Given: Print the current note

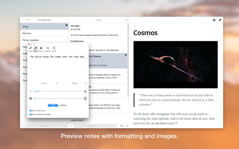Looking at the screenshot, I should (214, 20).
